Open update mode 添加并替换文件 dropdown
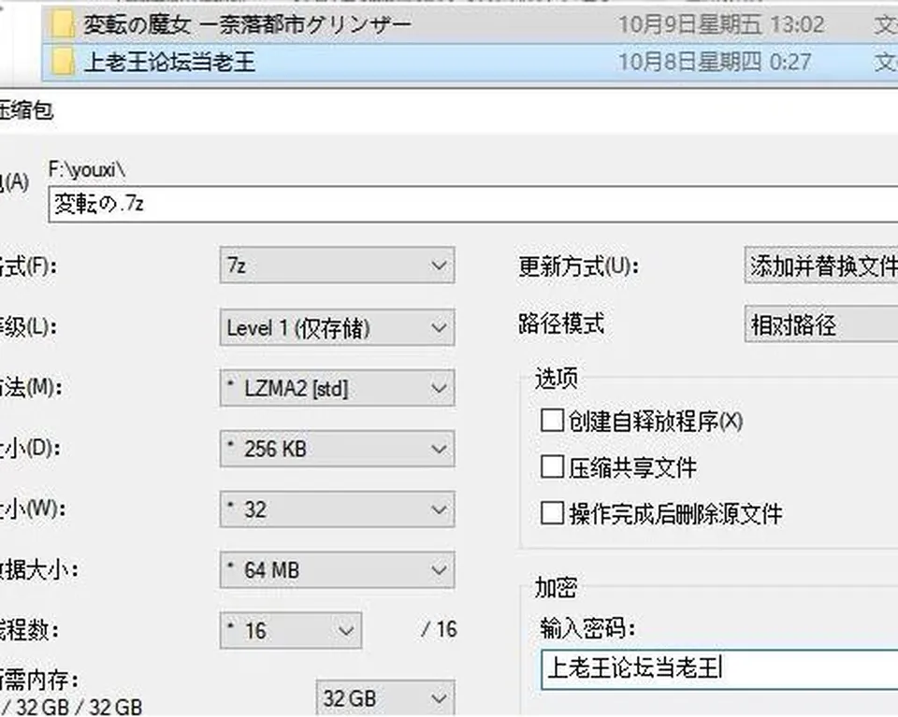This screenshot has width=898, height=717. [x=821, y=265]
